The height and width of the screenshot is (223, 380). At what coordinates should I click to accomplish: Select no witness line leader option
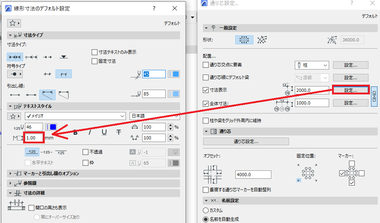(15, 95)
